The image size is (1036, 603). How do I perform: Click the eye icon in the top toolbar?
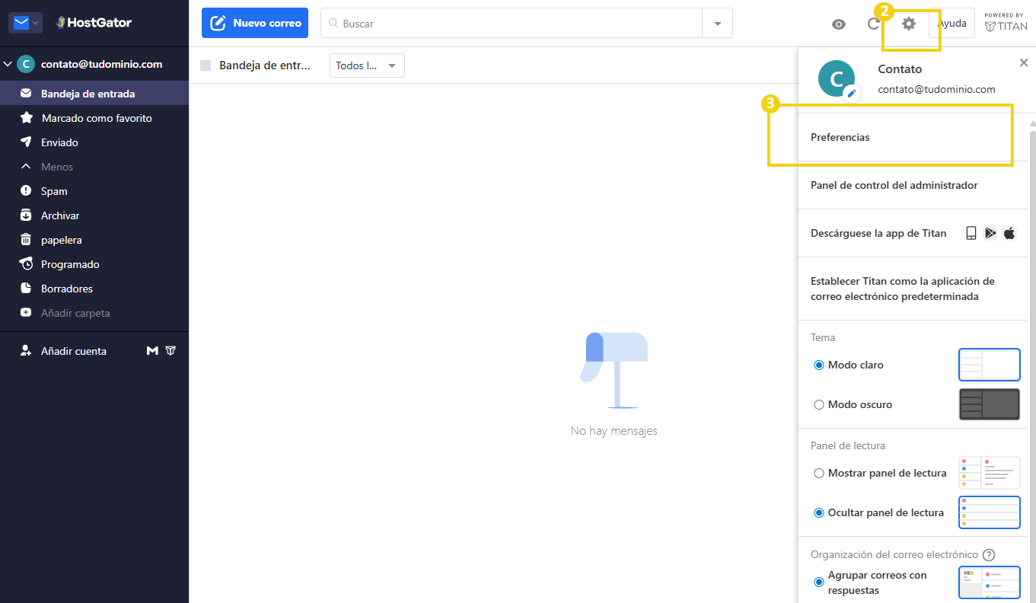838,24
